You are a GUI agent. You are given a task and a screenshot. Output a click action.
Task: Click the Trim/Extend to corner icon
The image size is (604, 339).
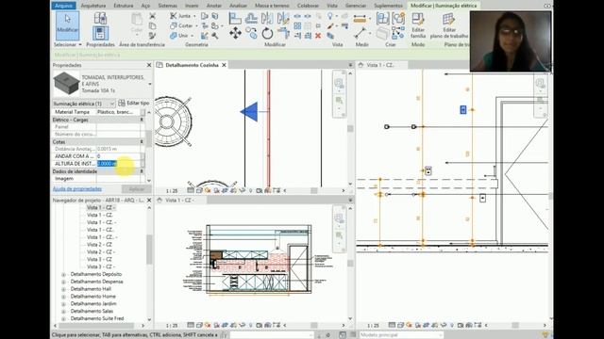coord(283,34)
